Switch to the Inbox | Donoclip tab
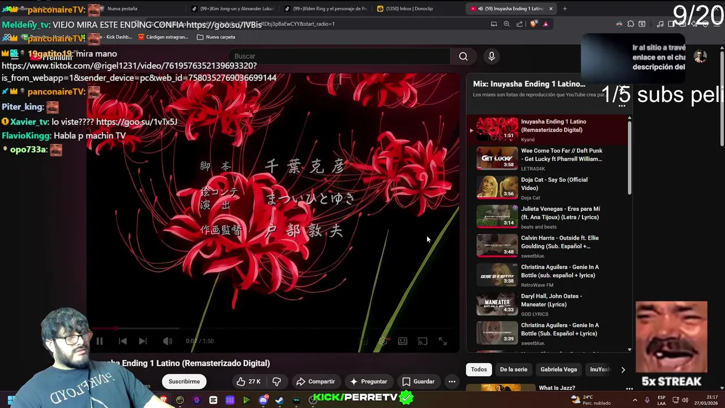 (418, 8)
